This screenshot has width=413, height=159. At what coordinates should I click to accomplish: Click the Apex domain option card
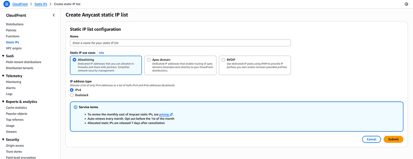[180, 65]
